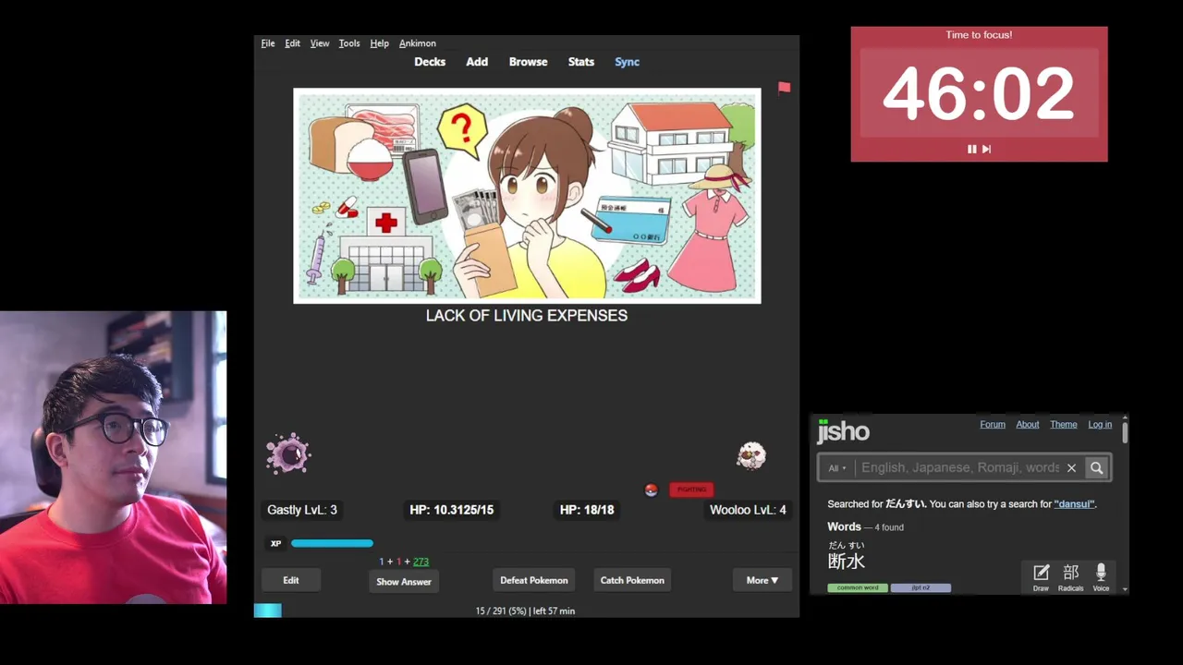Skip to next timer session
Screen dimensions: 1183x665
986,149
